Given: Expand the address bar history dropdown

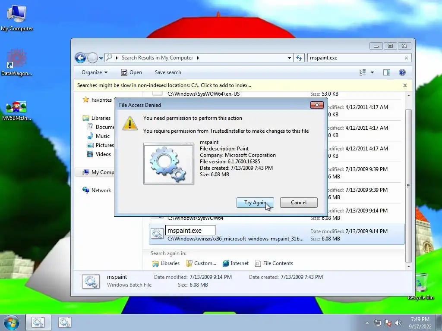Looking at the screenshot, I should tap(289, 58).
